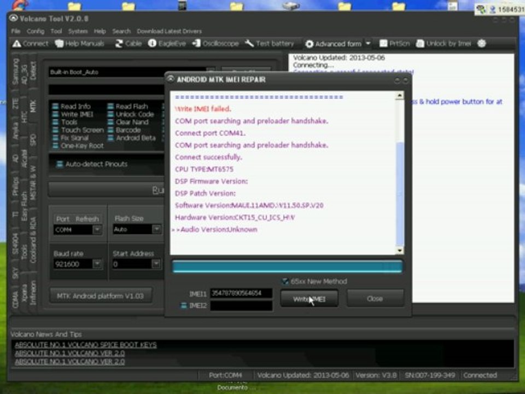Switch to the ZTE vertical tab
The width and height of the screenshot is (525, 394).
coord(15,103)
